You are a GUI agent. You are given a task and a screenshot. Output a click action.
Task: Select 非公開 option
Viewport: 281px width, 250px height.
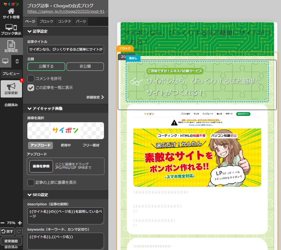point(85,66)
